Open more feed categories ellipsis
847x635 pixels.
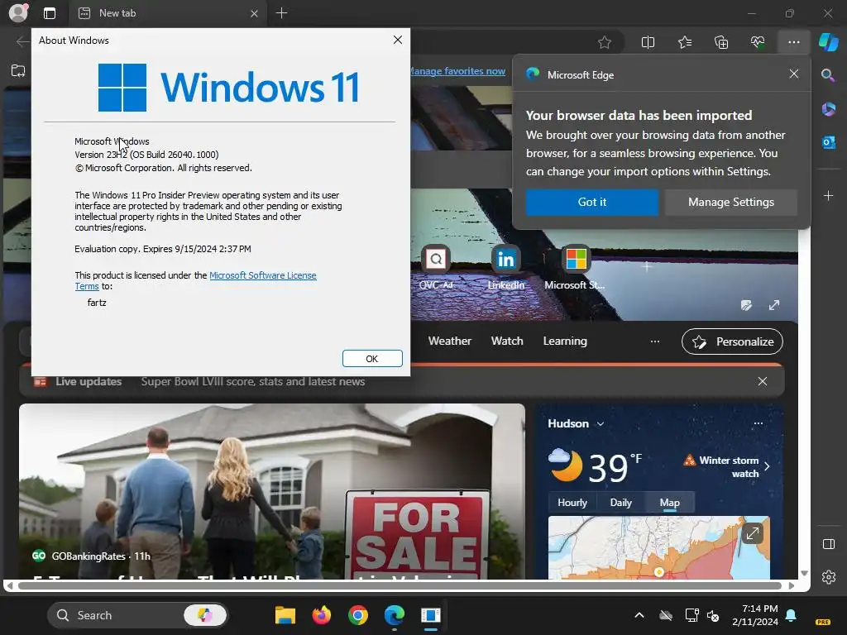655,341
